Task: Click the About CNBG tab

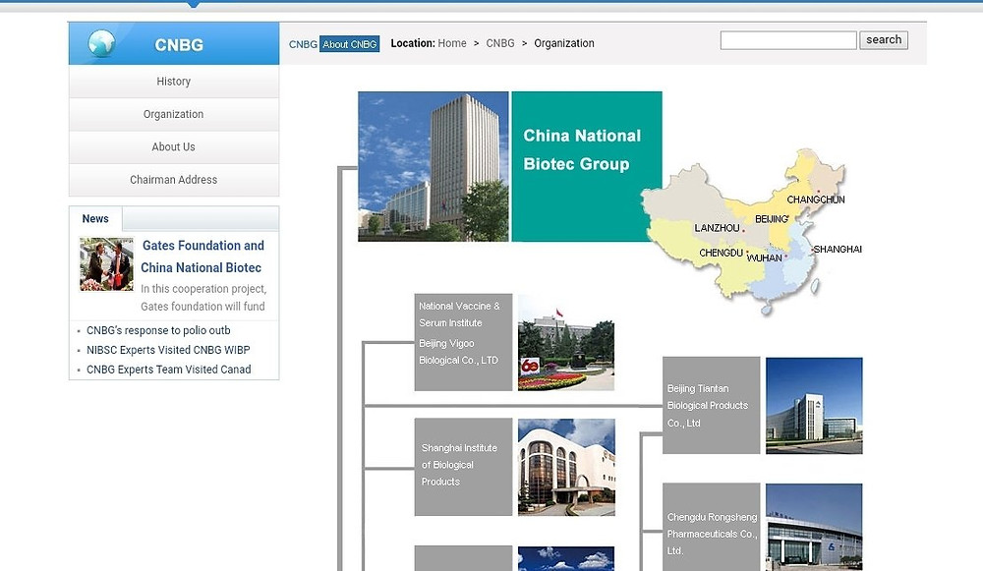Action: point(350,44)
